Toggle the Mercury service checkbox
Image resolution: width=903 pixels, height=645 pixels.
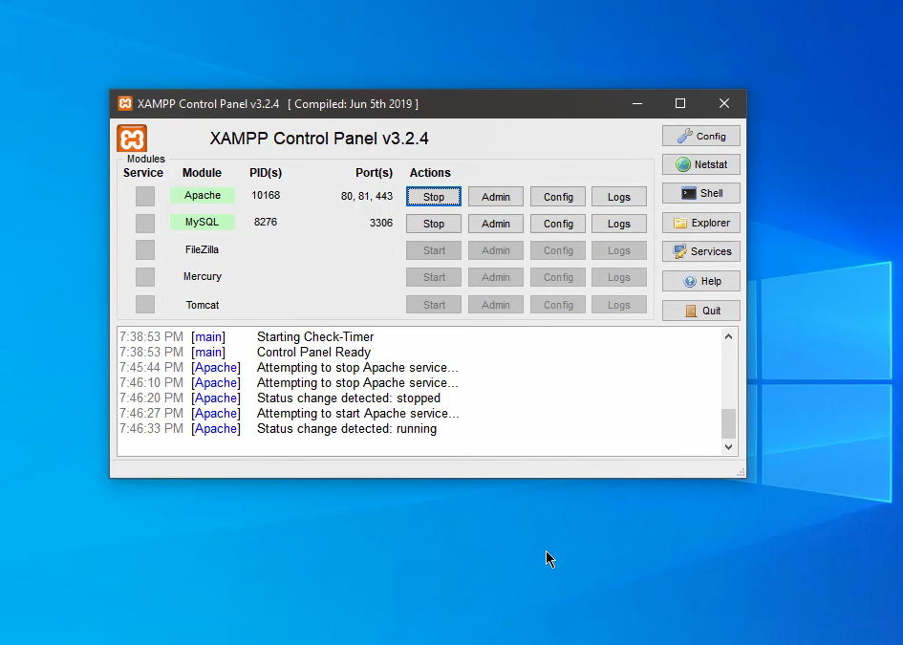click(145, 277)
